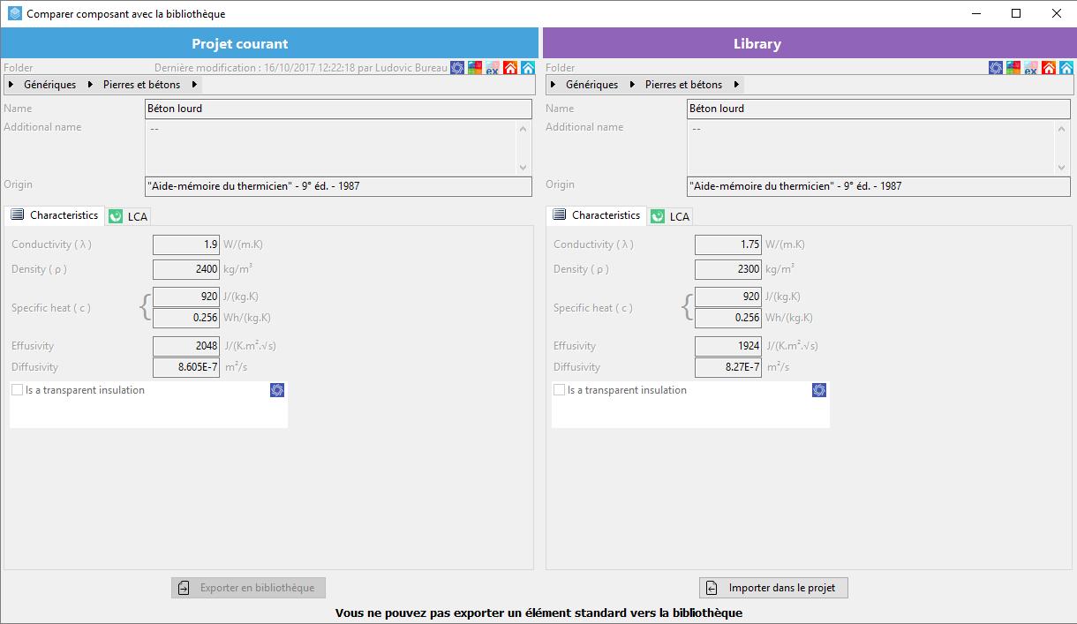Click Origin field in Projet courant
This screenshot has height=624, width=1077.
pyautogui.click(x=339, y=186)
